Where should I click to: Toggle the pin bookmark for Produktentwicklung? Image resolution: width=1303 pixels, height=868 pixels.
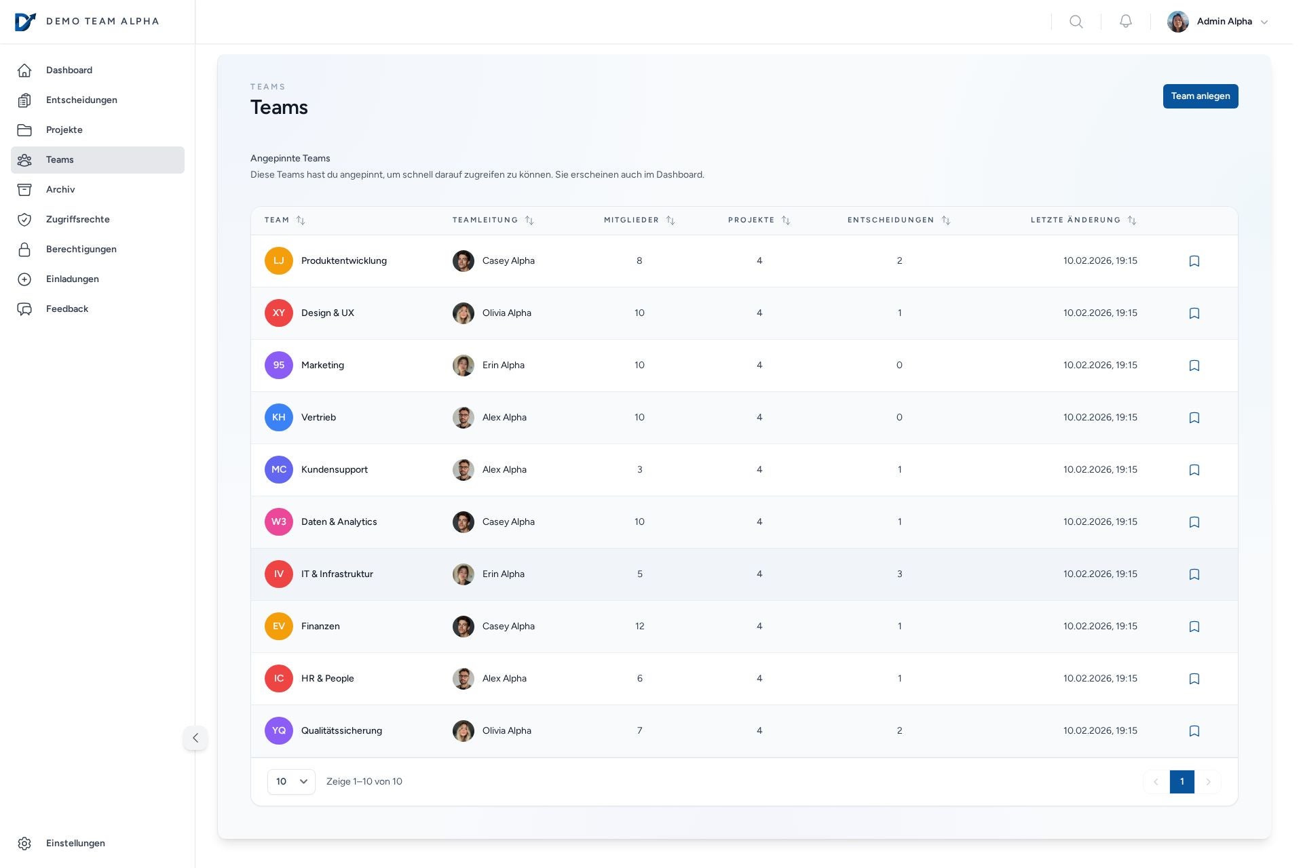1194,261
